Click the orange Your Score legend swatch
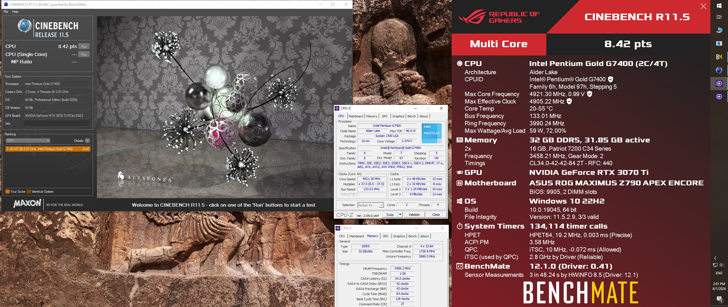 pos(7,192)
